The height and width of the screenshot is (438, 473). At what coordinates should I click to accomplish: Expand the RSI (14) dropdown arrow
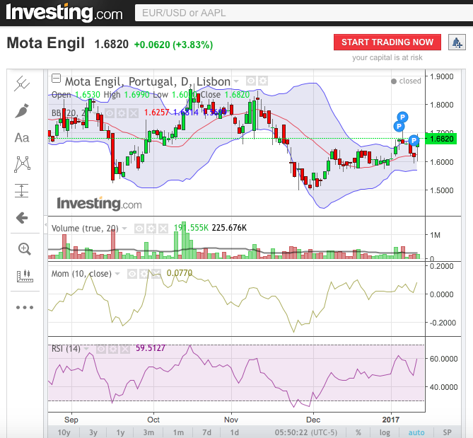(x=86, y=349)
